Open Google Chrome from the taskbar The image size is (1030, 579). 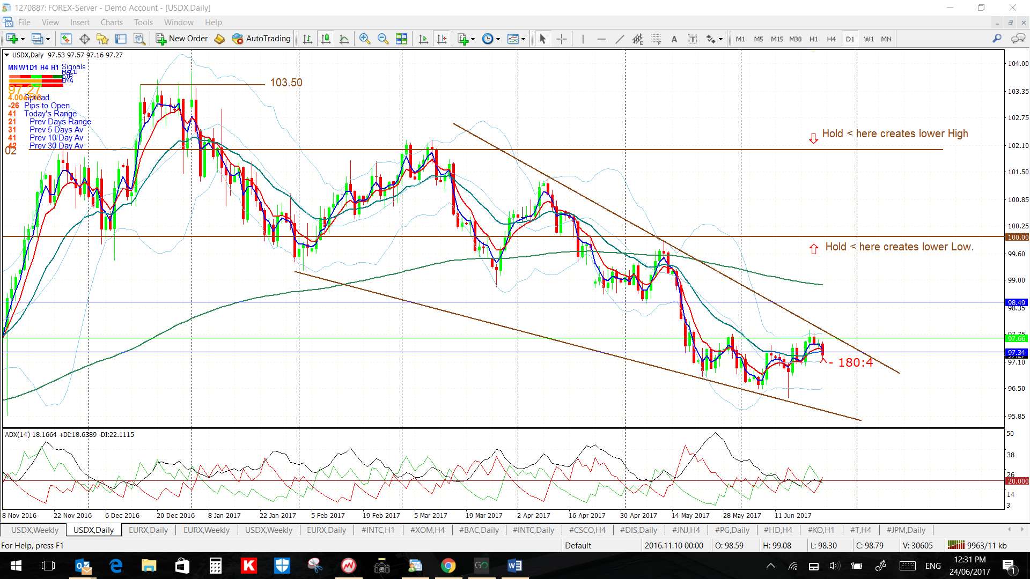coord(448,566)
